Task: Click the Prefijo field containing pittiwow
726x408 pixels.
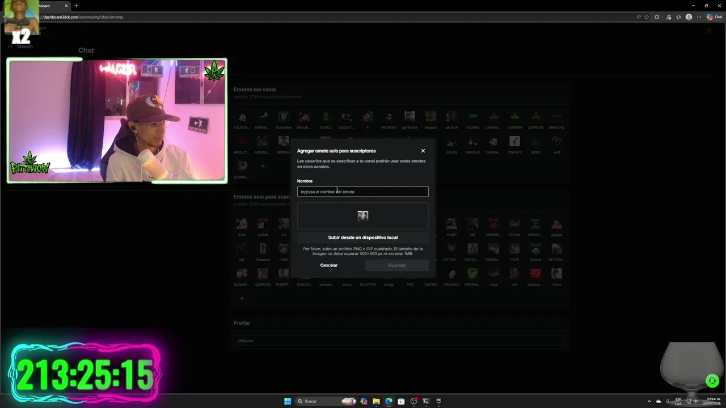Action: (399, 341)
